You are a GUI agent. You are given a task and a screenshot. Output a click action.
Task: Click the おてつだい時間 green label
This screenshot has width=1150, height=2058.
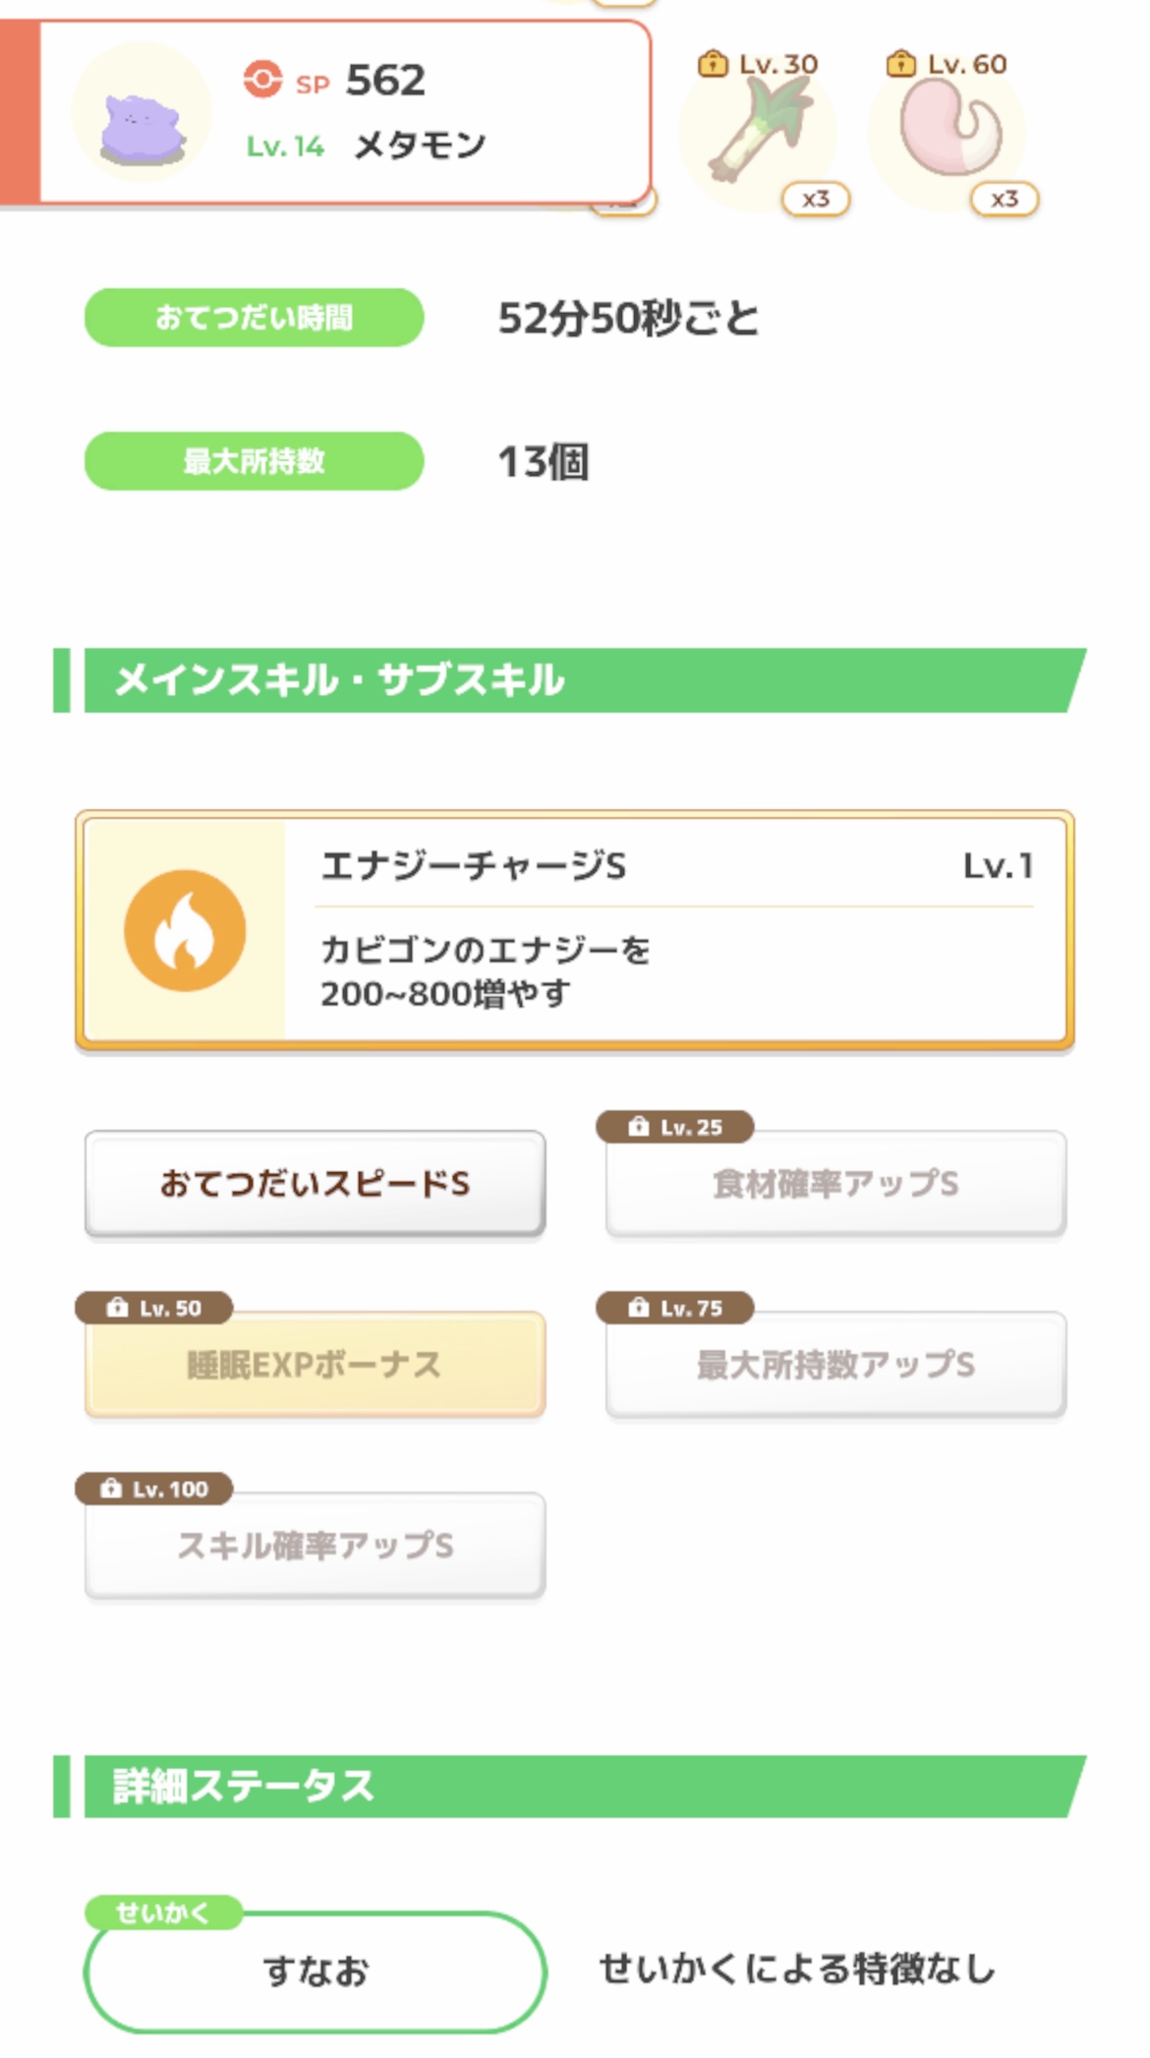click(x=254, y=318)
